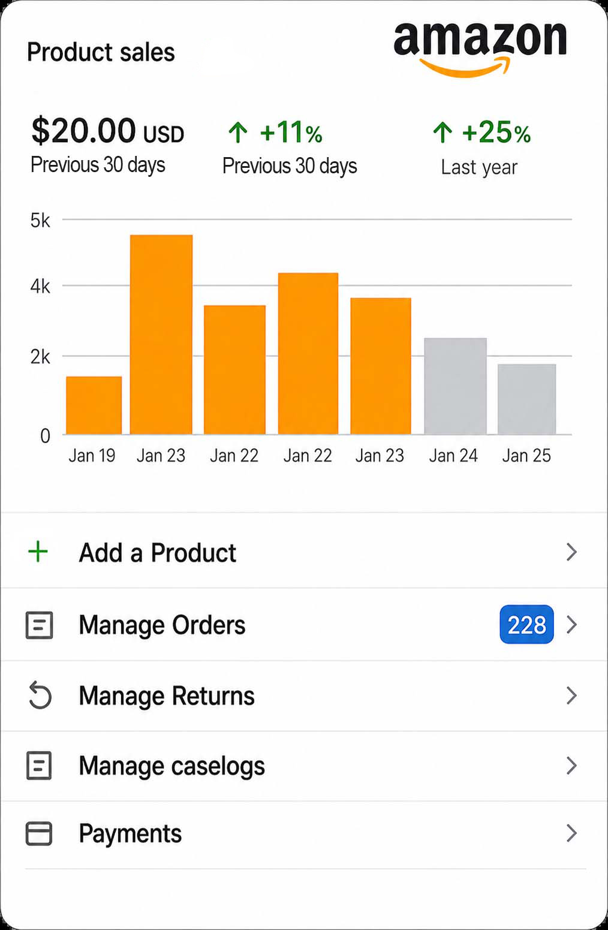This screenshot has width=608, height=930.
Task: Expand the Payments chevron
Action: (x=571, y=833)
